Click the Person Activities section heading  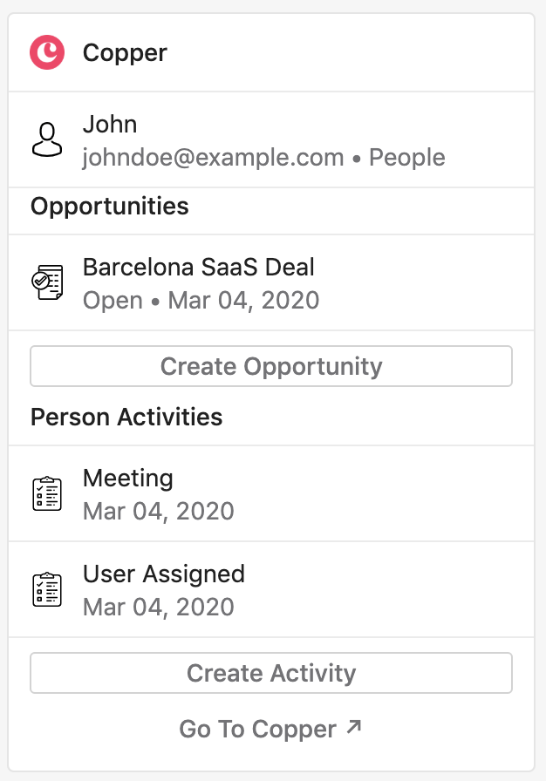pyautogui.click(x=126, y=417)
